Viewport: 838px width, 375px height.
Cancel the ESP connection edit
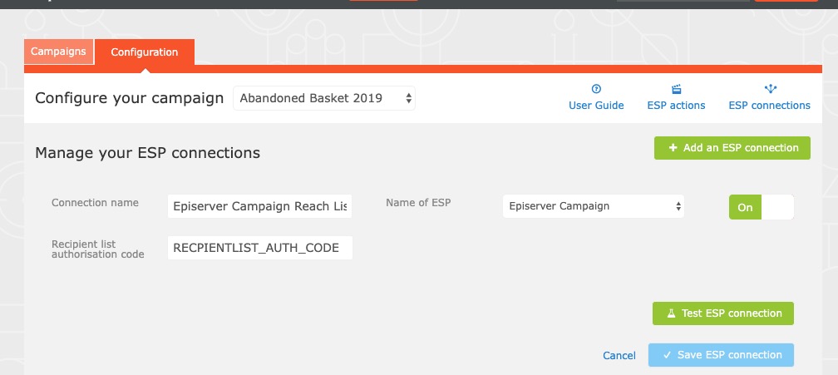tap(619, 356)
